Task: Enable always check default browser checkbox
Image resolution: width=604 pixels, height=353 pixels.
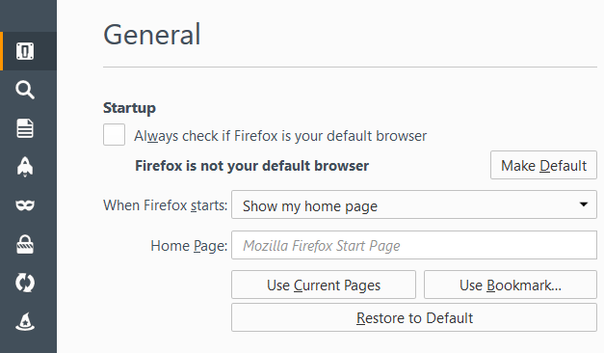Action: coord(114,135)
